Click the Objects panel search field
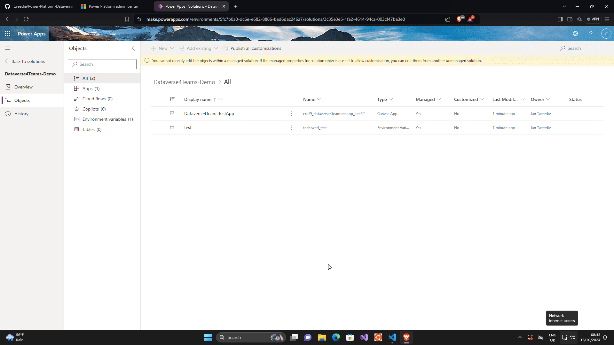Image resolution: width=614 pixels, height=345 pixels. click(x=102, y=64)
